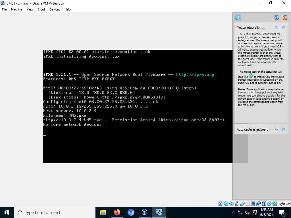
Task: Click the optical disk status icon
Action: click(226, 204)
